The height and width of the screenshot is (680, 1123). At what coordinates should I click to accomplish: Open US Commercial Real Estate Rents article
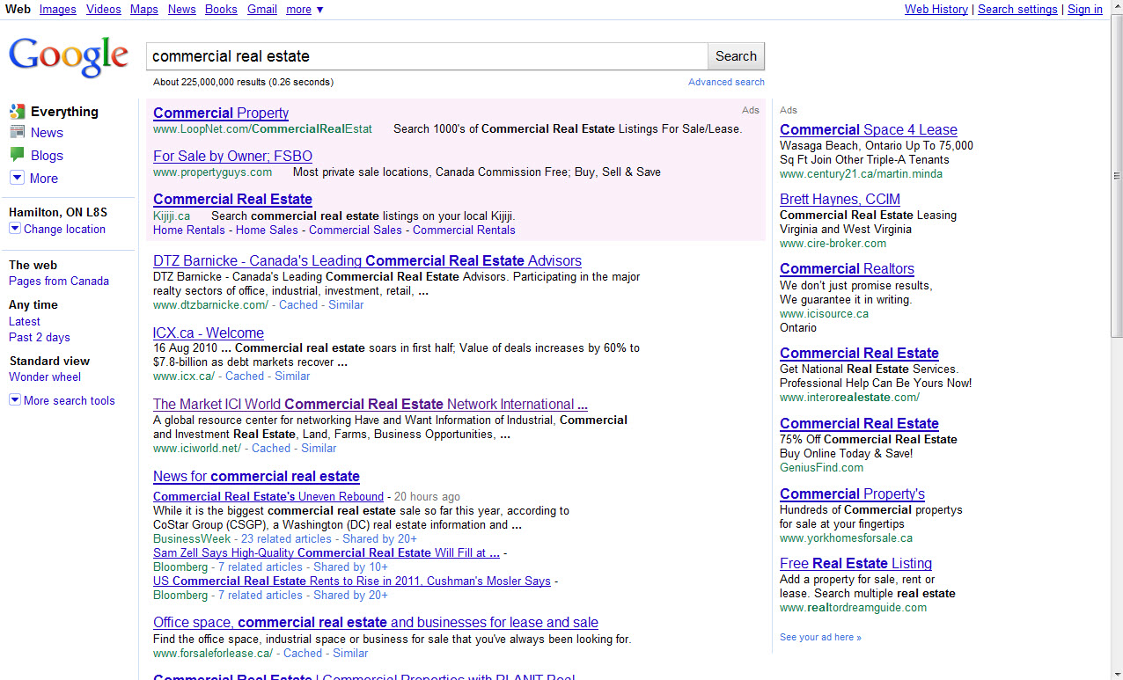point(352,581)
